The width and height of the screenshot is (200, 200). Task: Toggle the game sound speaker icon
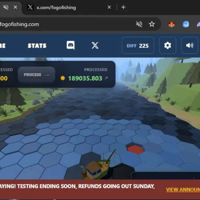tap(190, 46)
